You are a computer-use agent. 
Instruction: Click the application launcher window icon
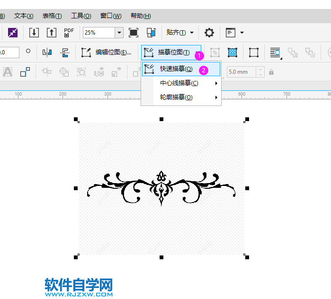pyautogui.click(x=231, y=33)
